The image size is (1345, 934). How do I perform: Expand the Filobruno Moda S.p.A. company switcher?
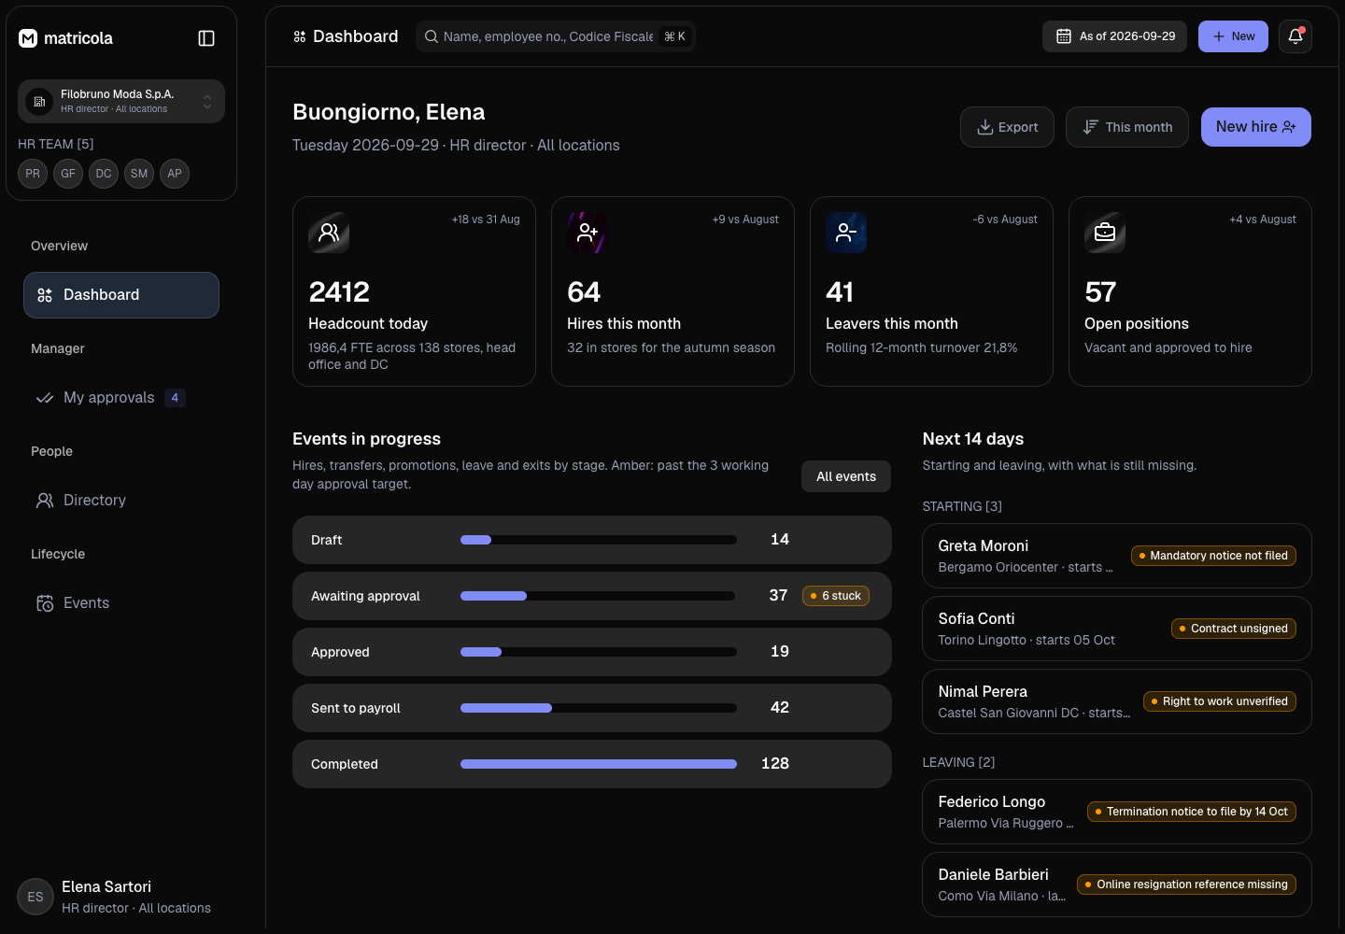point(121,101)
